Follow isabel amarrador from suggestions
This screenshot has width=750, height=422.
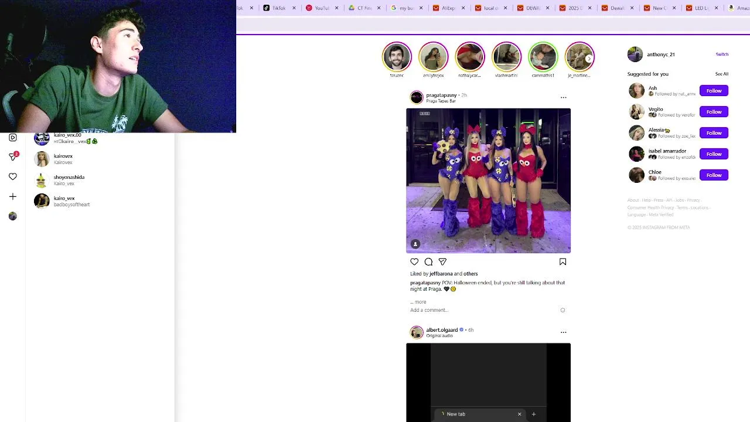[x=714, y=154]
